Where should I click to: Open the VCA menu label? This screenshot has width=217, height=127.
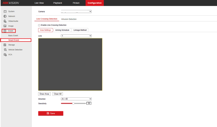pos(10,55)
